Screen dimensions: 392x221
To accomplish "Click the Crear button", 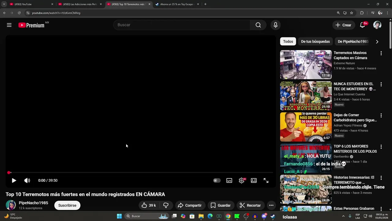I will click(x=344, y=25).
